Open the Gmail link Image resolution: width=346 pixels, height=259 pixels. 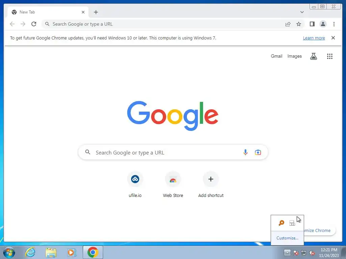276,56
